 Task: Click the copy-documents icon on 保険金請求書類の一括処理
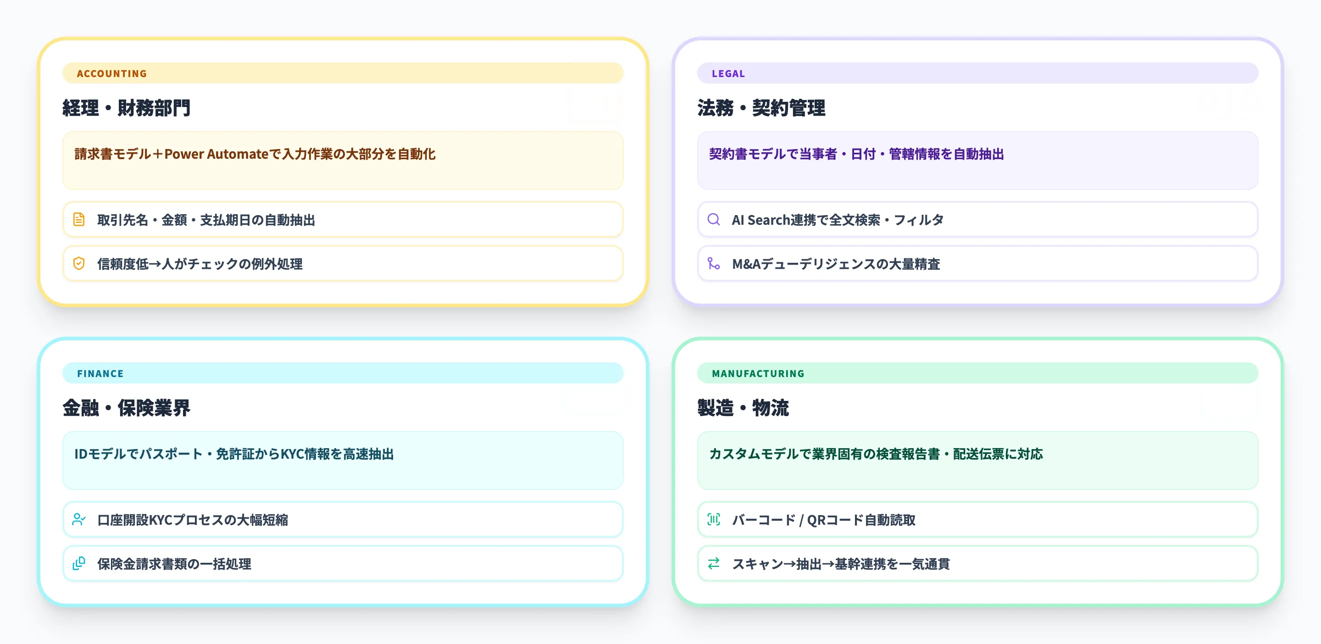78,563
